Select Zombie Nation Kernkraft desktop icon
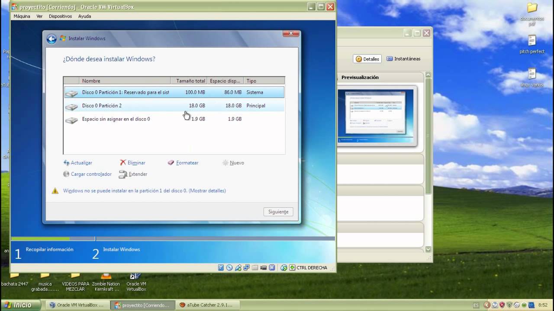This screenshot has height=311, width=554. click(x=106, y=282)
